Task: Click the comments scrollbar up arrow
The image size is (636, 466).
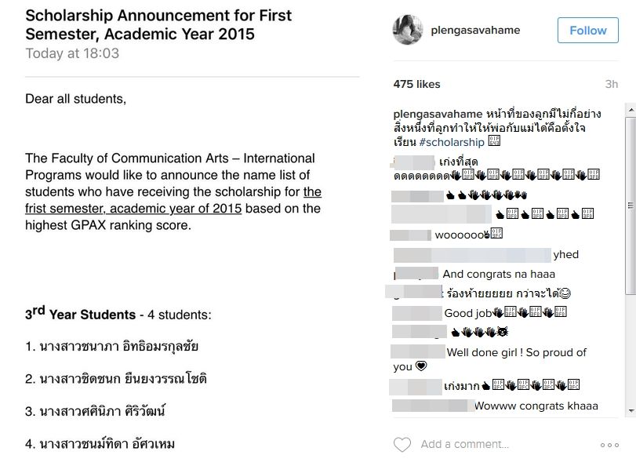Action: [x=631, y=110]
